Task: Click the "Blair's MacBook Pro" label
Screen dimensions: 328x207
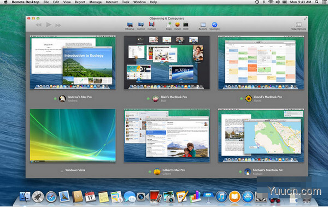Action: 174,97
